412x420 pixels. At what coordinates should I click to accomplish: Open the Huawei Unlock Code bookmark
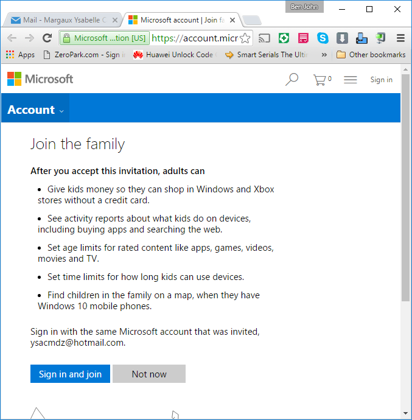173,55
